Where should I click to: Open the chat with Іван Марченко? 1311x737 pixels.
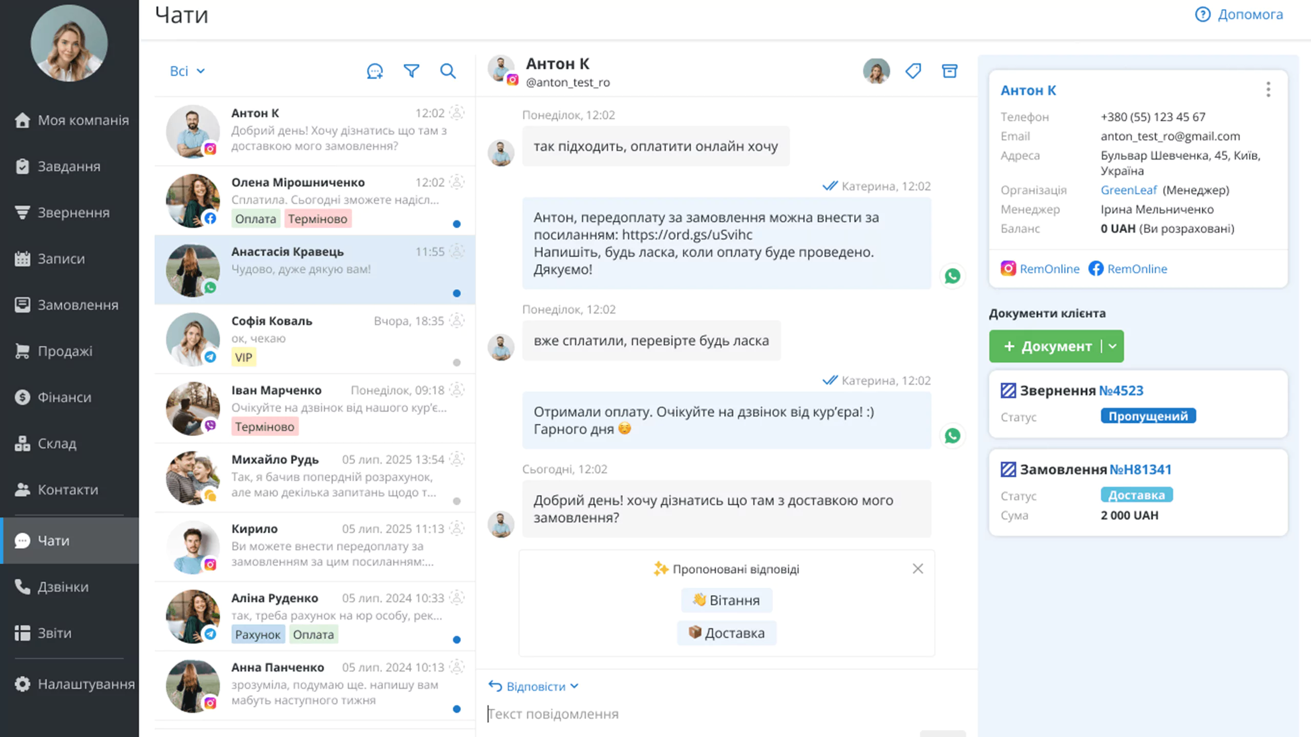pos(315,408)
